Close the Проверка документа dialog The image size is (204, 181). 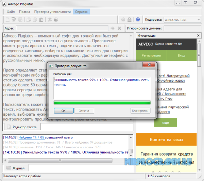149,65
